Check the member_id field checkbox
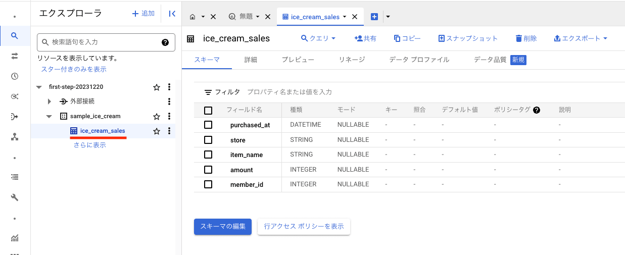The width and height of the screenshot is (625, 255). click(208, 184)
